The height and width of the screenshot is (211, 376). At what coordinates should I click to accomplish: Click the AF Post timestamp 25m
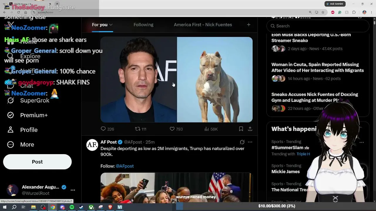pos(150,142)
